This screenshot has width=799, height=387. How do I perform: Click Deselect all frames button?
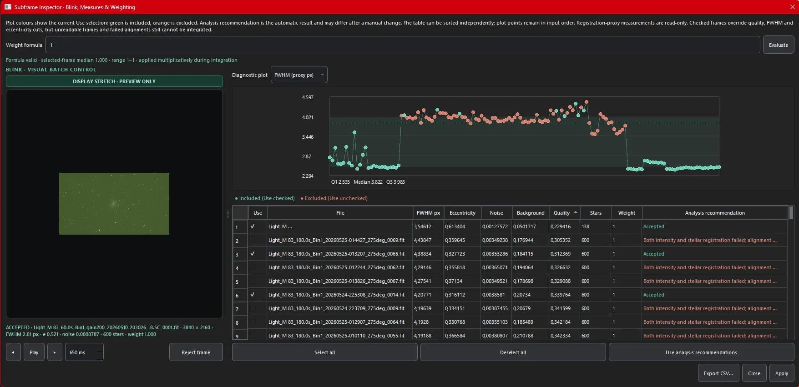click(x=513, y=352)
